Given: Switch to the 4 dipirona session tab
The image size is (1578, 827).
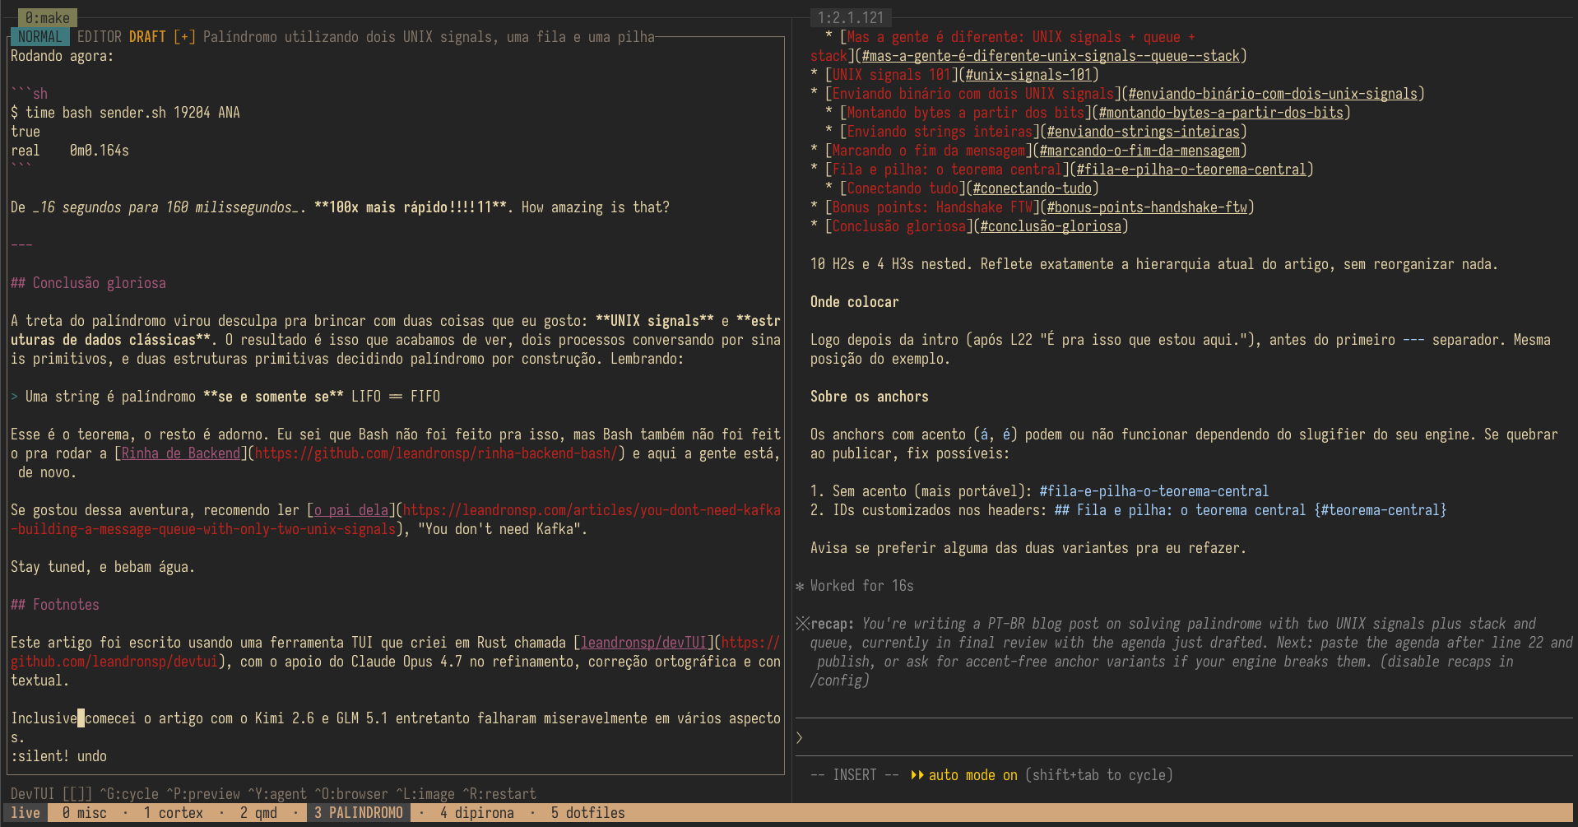Looking at the screenshot, I should pos(476,812).
